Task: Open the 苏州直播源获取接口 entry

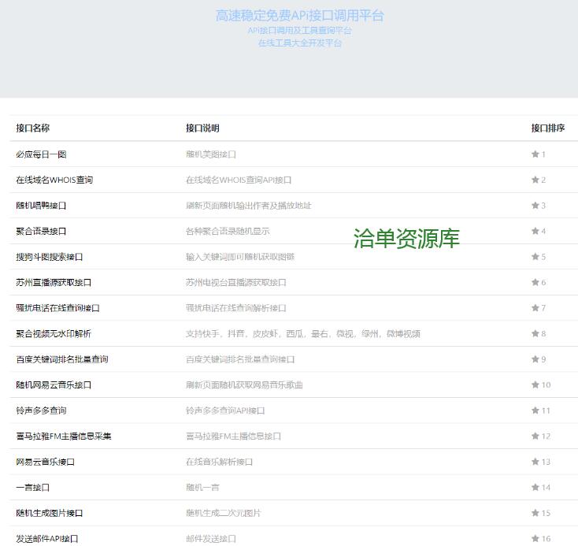Action: [54, 283]
